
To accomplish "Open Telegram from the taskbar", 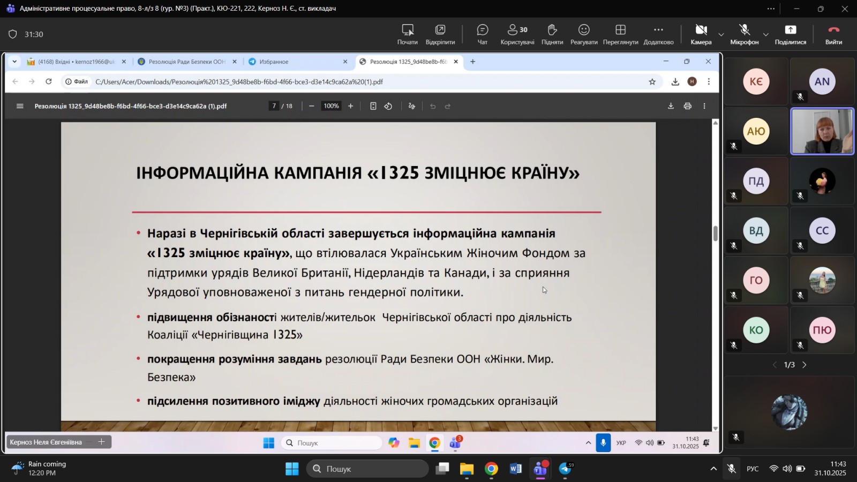I will (565, 469).
